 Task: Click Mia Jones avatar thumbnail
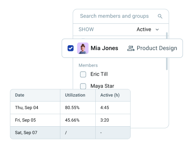(83, 48)
